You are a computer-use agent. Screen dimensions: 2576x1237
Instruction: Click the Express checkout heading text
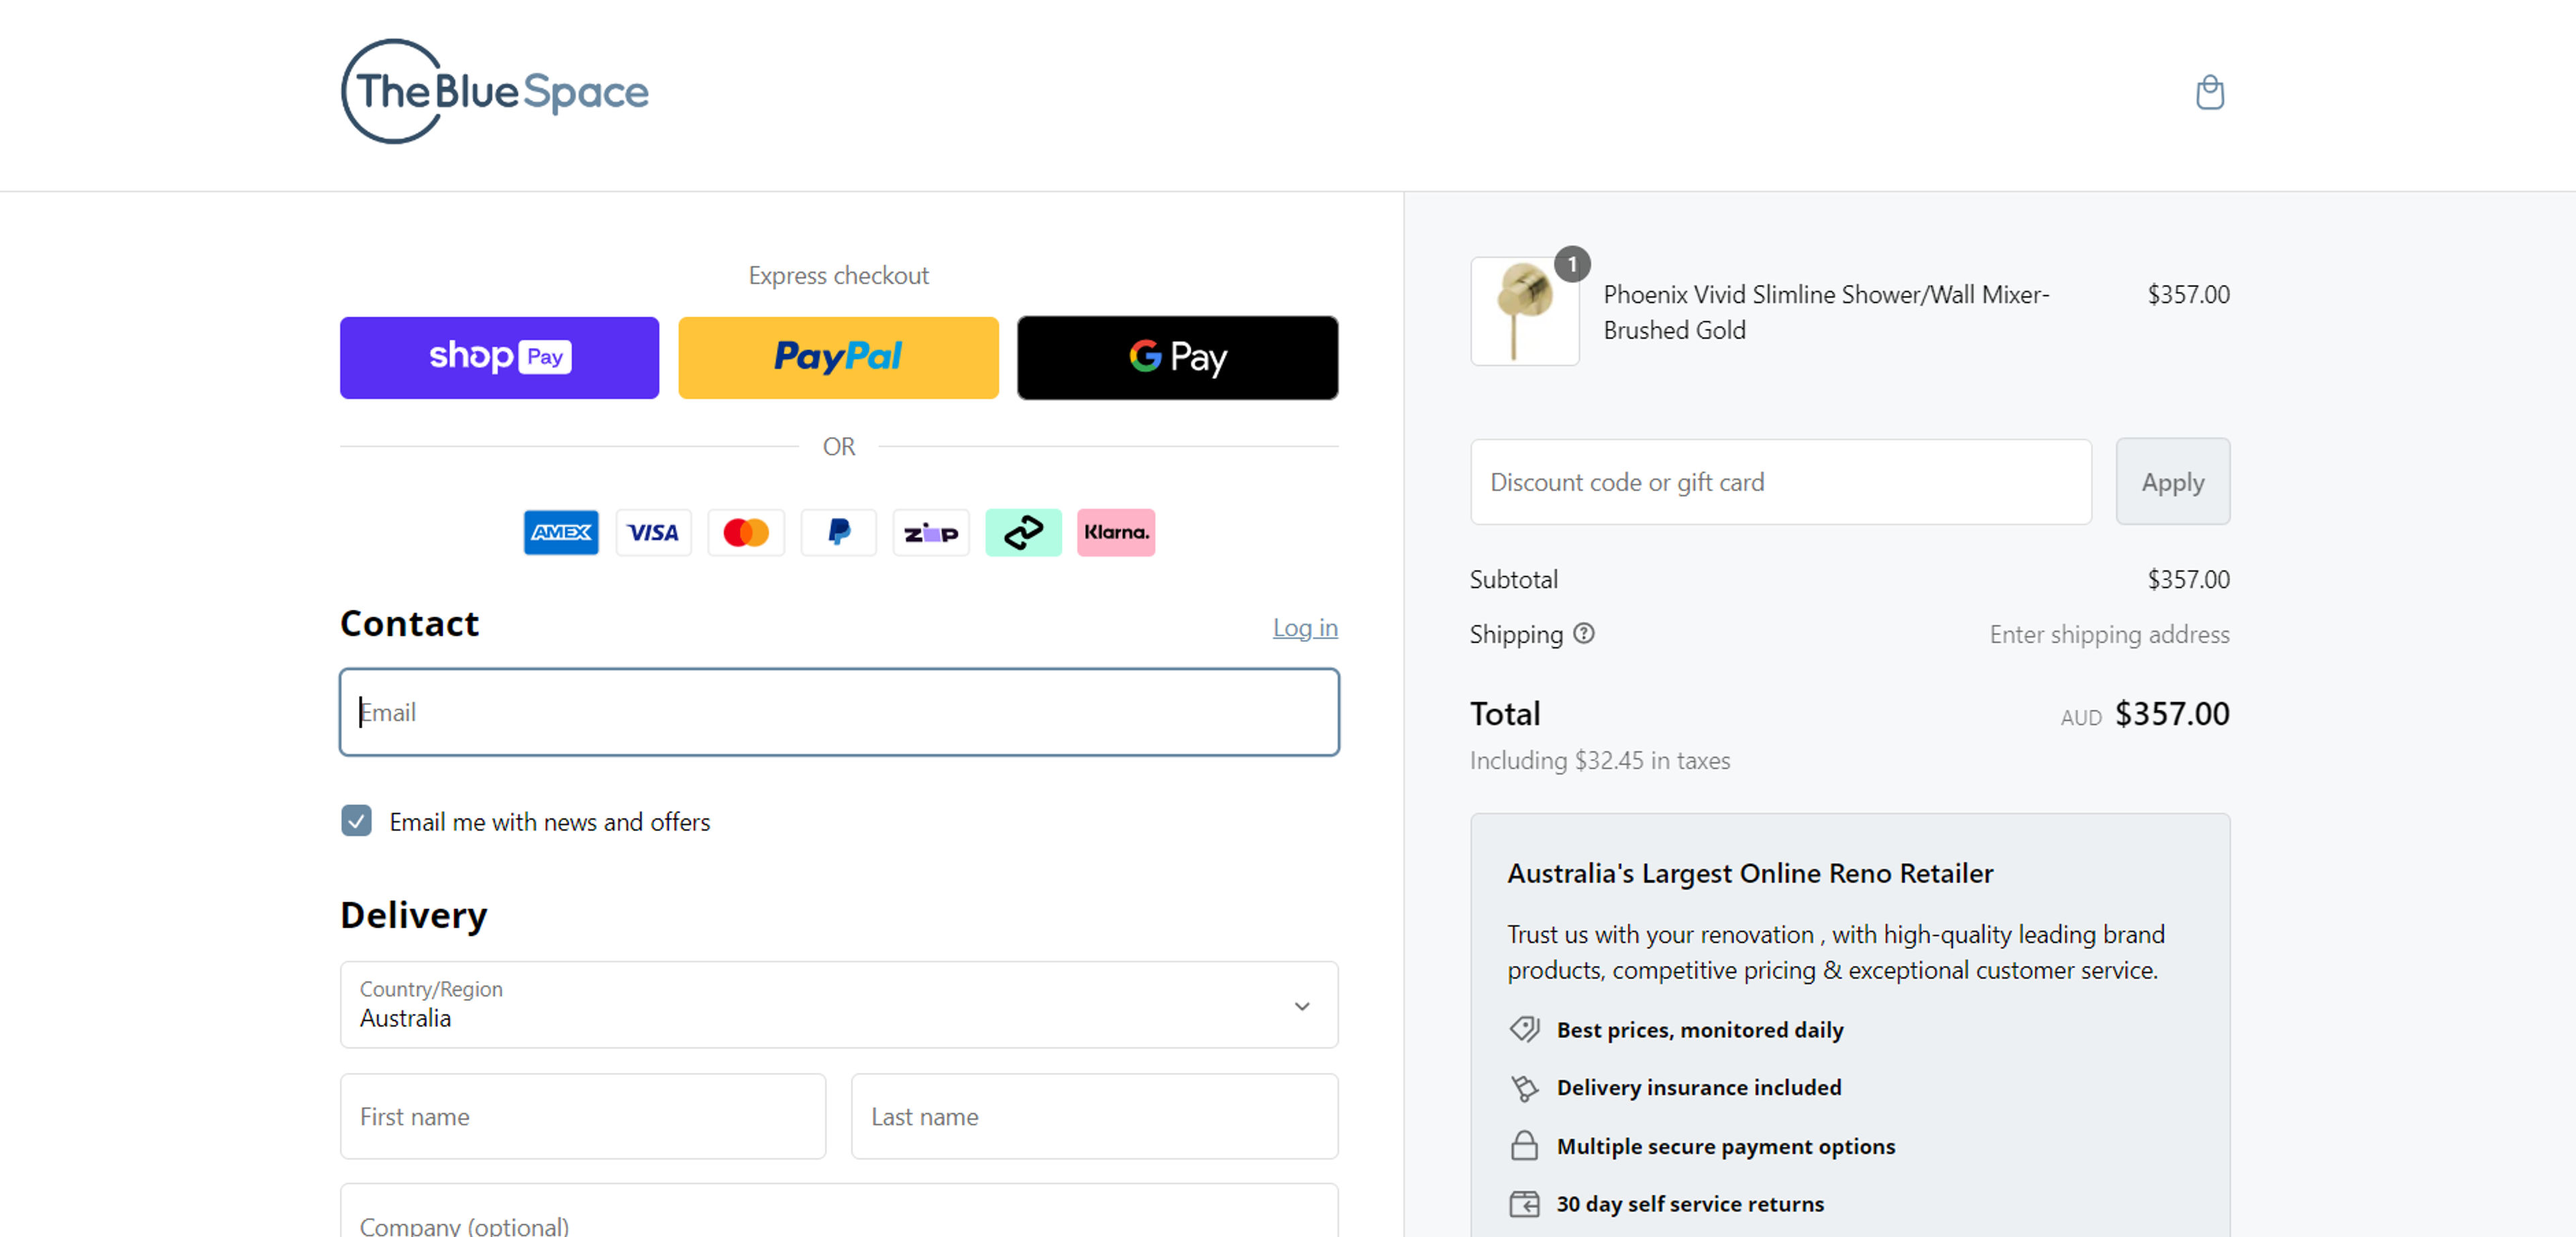tap(838, 275)
